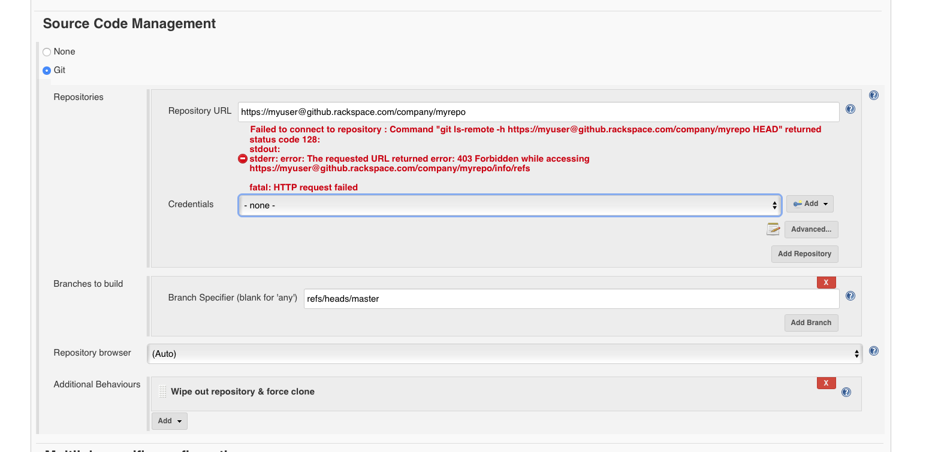This screenshot has width=929, height=452.
Task: Click the red error icon
Action: 243,159
